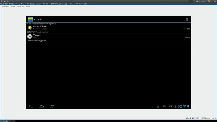Click VirtualBox network status indicator
The width and height of the screenshot is (217, 122).
pyautogui.click(x=193, y=118)
